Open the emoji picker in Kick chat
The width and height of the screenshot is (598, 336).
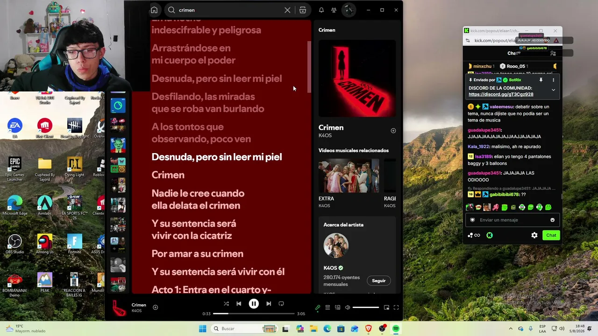(552, 220)
